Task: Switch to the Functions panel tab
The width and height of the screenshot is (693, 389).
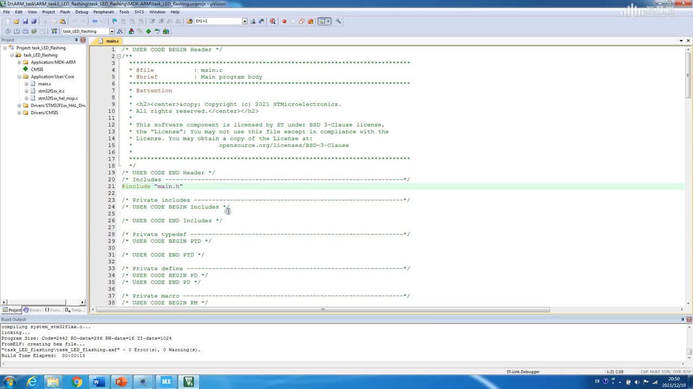Action: tap(53, 310)
